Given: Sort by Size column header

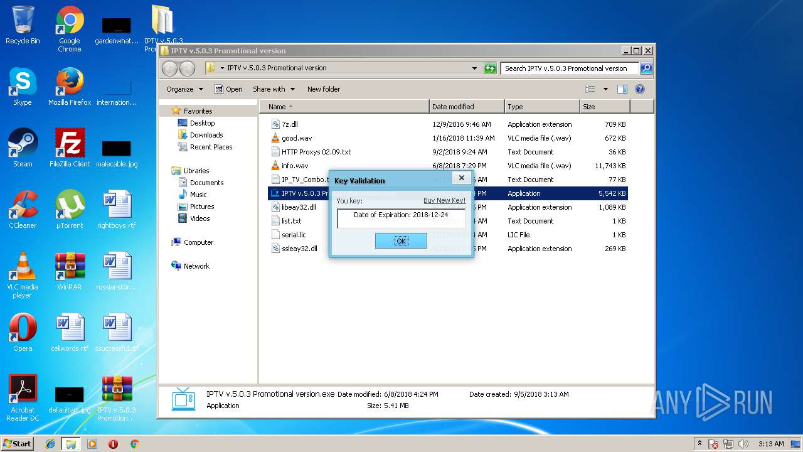Looking at the screenshot, I should (x=605, y=107).
